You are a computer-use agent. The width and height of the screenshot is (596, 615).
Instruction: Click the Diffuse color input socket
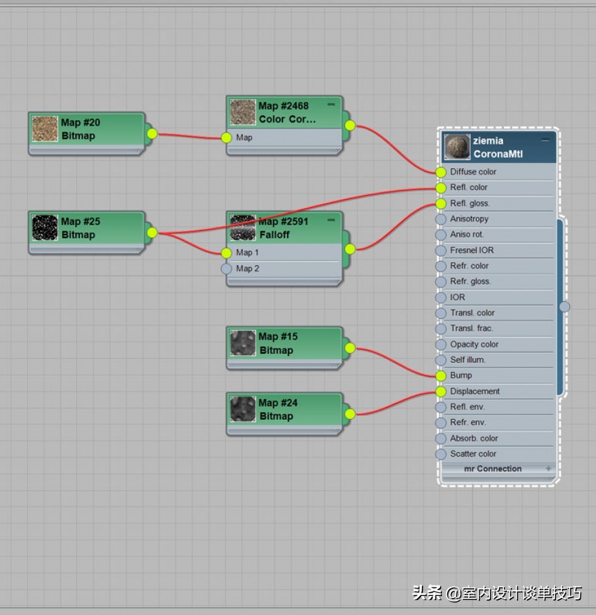click(x=441, y=172)
